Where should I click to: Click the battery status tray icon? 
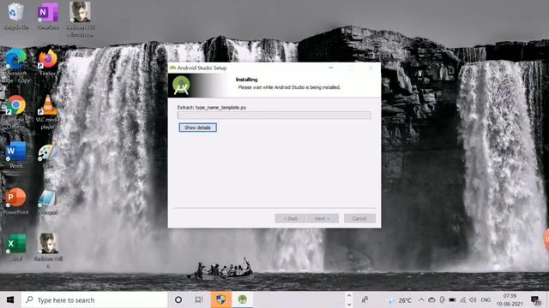[452, 300]
